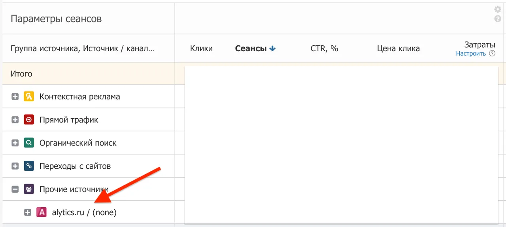Open the Настроить link under Затраты
The width and height of the screenshot is (506, 227).
[471, 54]
